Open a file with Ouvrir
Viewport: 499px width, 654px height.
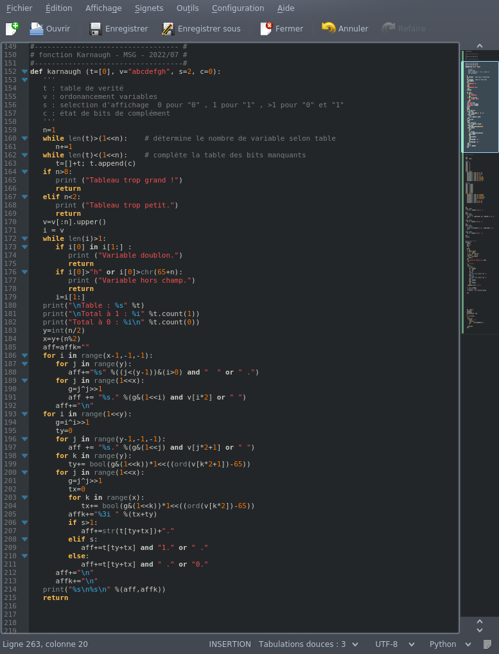tap(49, 28)
